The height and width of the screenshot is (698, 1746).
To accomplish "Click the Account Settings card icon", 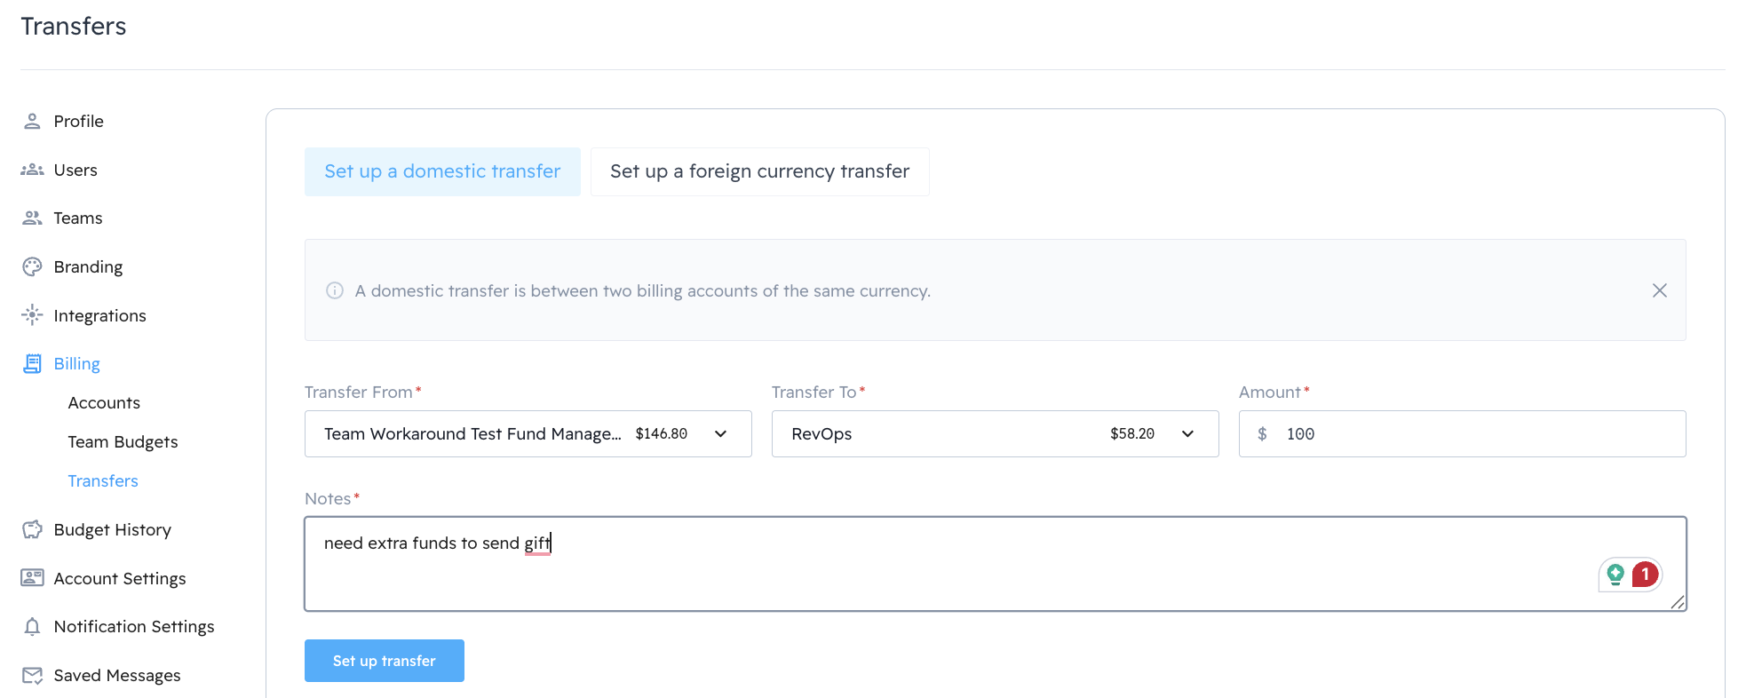I will [x=32, y=578].
